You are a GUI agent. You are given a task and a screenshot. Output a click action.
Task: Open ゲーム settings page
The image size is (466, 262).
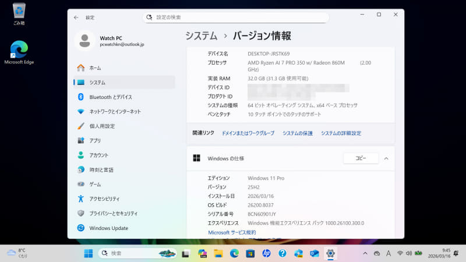coord(124,185)
